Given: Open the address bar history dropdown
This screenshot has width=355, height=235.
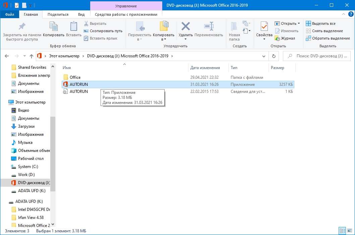Looking at the screenshot, I should tap(264, 56).
